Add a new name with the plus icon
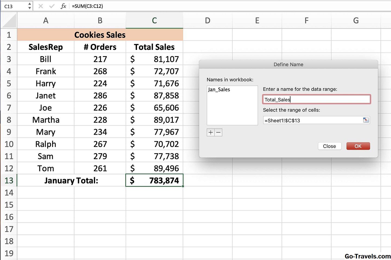The width and height of the screenshot is (391, 260). [x=211, y=132]
